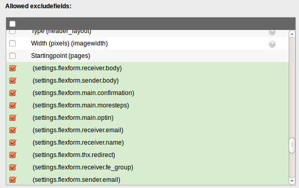The image size is (299, 188).
Task: Uncheck settings.flexform.receiver.email checkbox
Action: click(13, 130)
